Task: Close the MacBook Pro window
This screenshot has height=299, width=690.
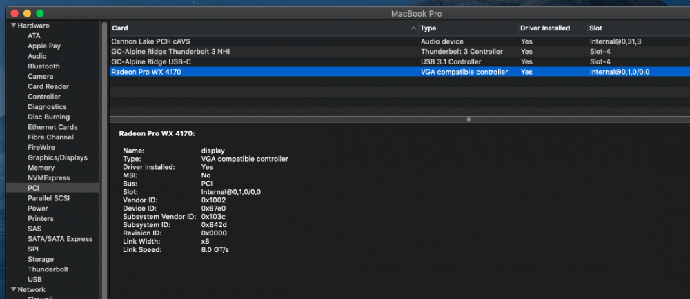Action: pos(14,14)
